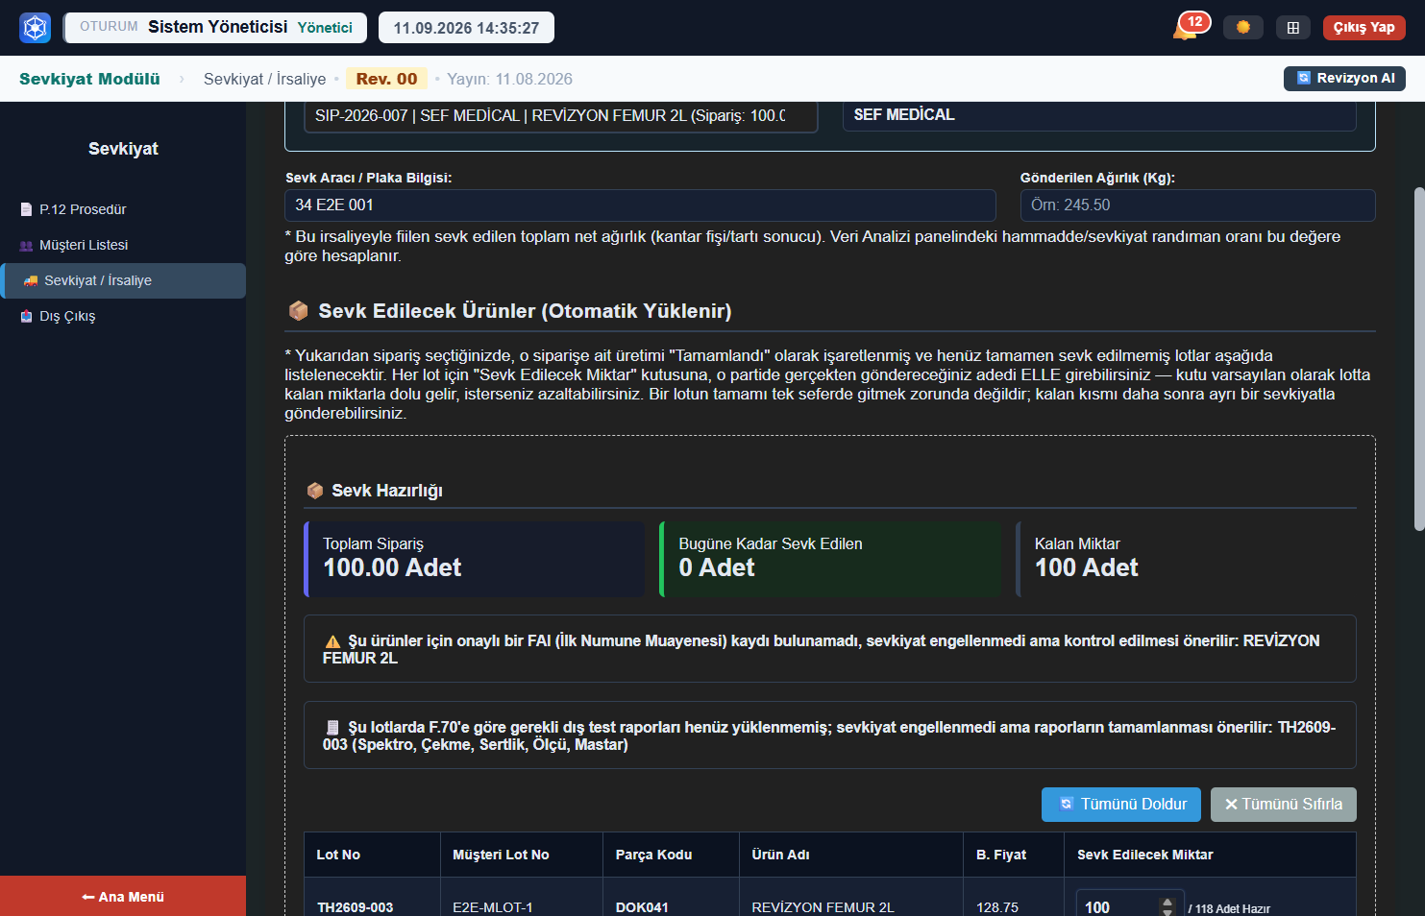This screenshot has width=1425, height=916.
Task: Open the notifications bell with 12 badge
Action: pyautogui.click(x=1186, y=28)
